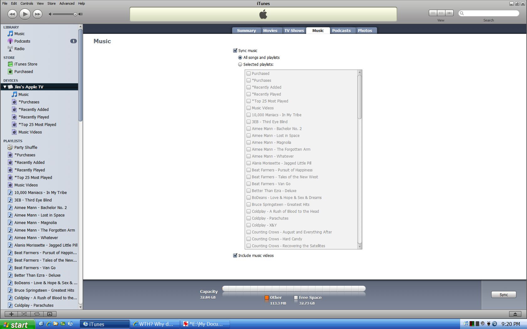This screenshot has width=527, height=329.
Task: Click the capacity usage bar
Action: coord(294,289)
